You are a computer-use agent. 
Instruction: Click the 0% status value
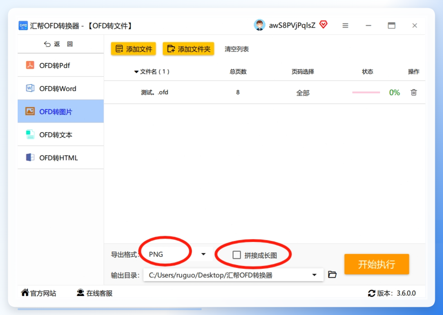click(x=395, y=93)
